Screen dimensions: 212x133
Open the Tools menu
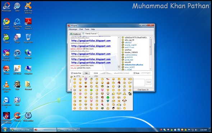click(87, 29)
